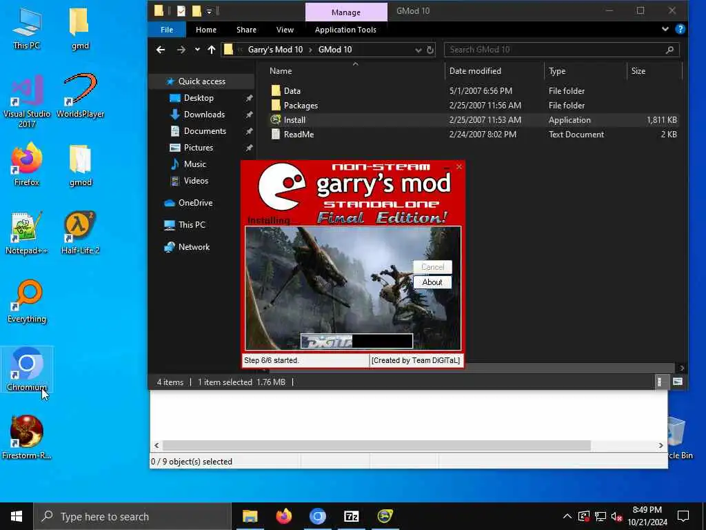Select Network in navigation pane

click(194, 247)
